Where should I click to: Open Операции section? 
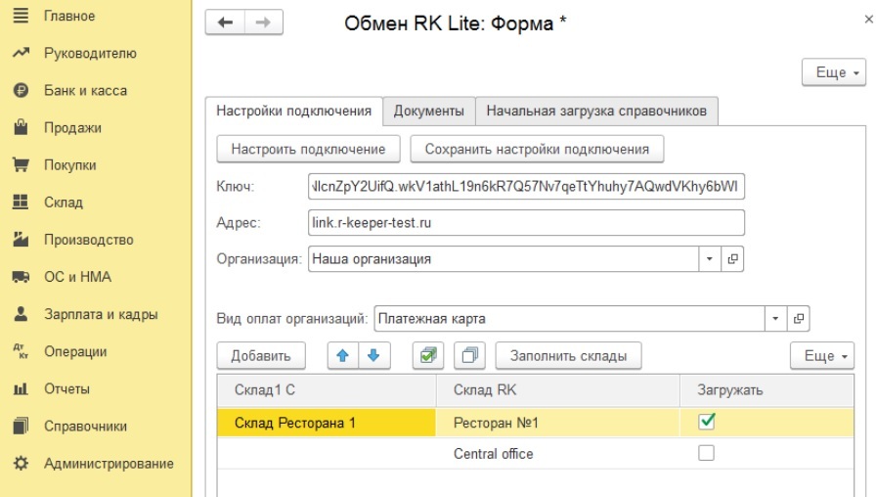point(75,351)
